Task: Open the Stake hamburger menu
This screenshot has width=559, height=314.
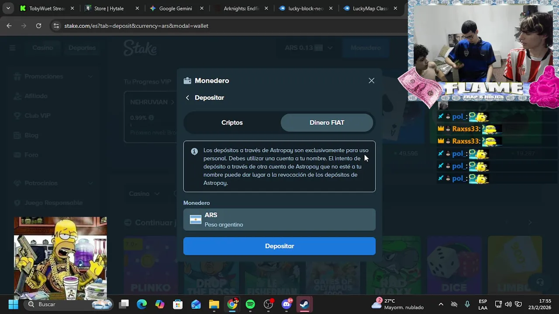Action: (x=12, y=48)
